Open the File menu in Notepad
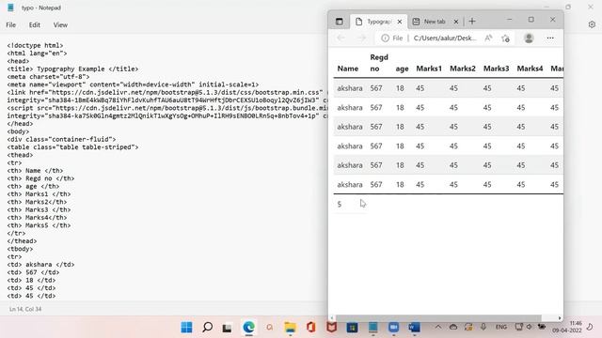This screenshot has width=602, height=338. click(x=10, y=25)
